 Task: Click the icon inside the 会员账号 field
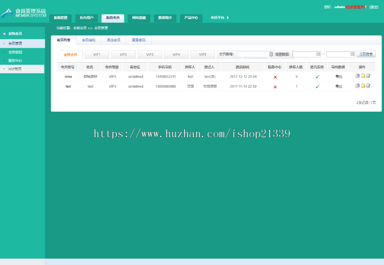tap(271, 54)
